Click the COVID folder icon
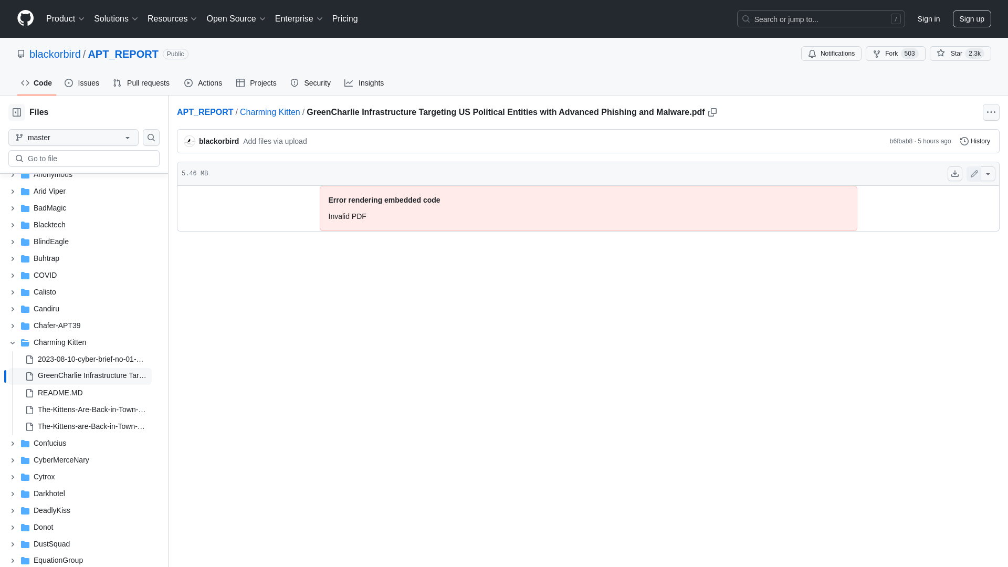Screen dimensions: 1008x567 tap(25, 275)
